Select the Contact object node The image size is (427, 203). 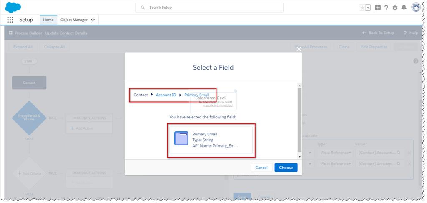click(29, 83)
